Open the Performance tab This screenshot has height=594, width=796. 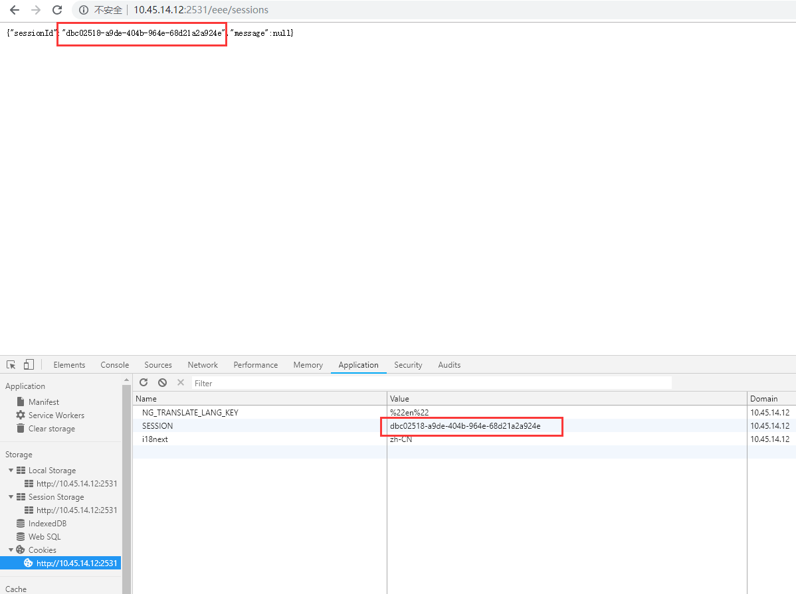pyautogui.click(x=255, y=365)
